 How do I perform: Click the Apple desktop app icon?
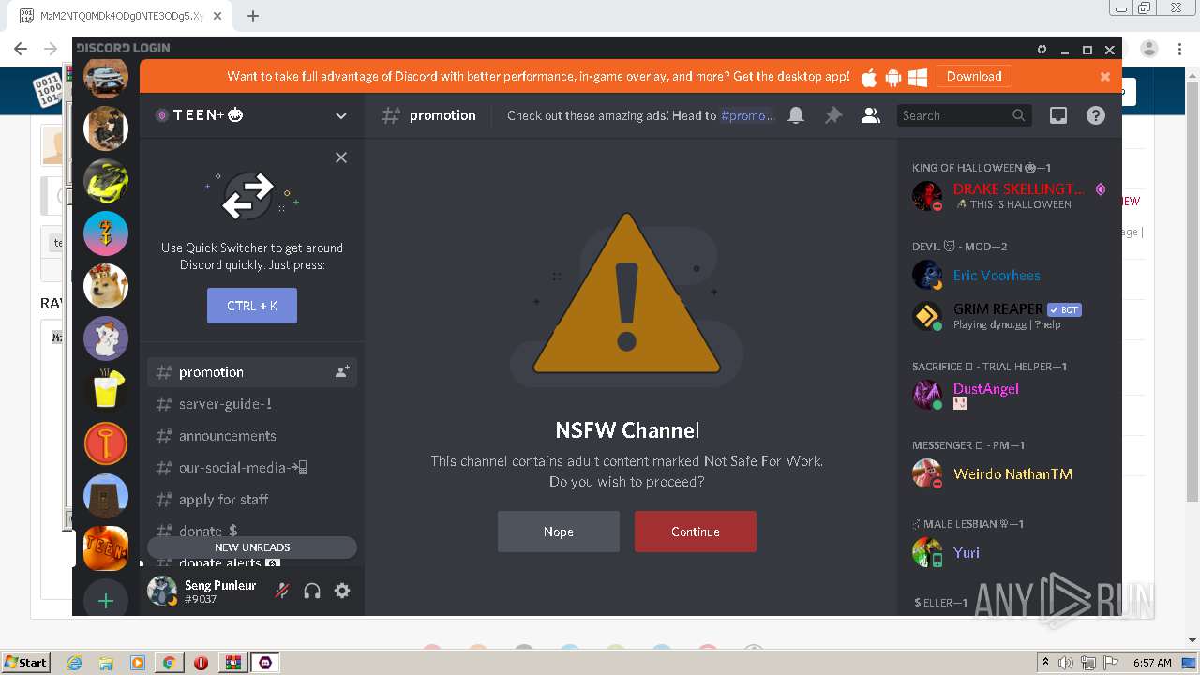pyautogui.click(x=869, y=77)
